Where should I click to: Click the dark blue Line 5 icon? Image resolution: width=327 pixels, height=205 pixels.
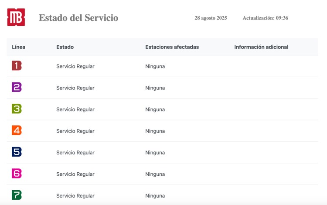pos(17,152)
